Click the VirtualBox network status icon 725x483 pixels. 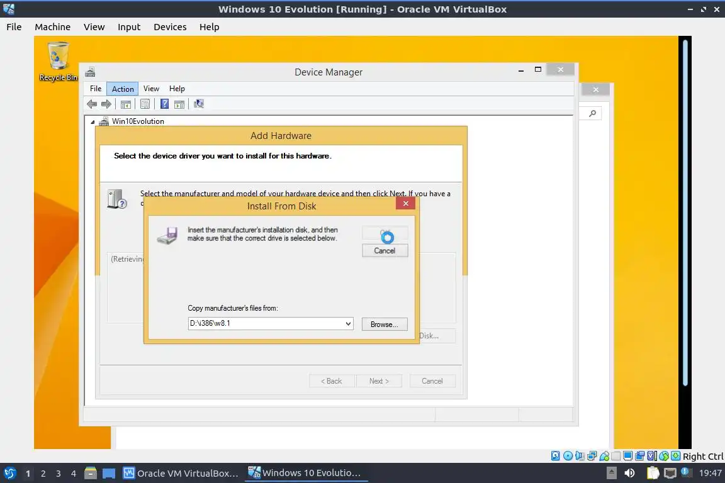[592, 456]
